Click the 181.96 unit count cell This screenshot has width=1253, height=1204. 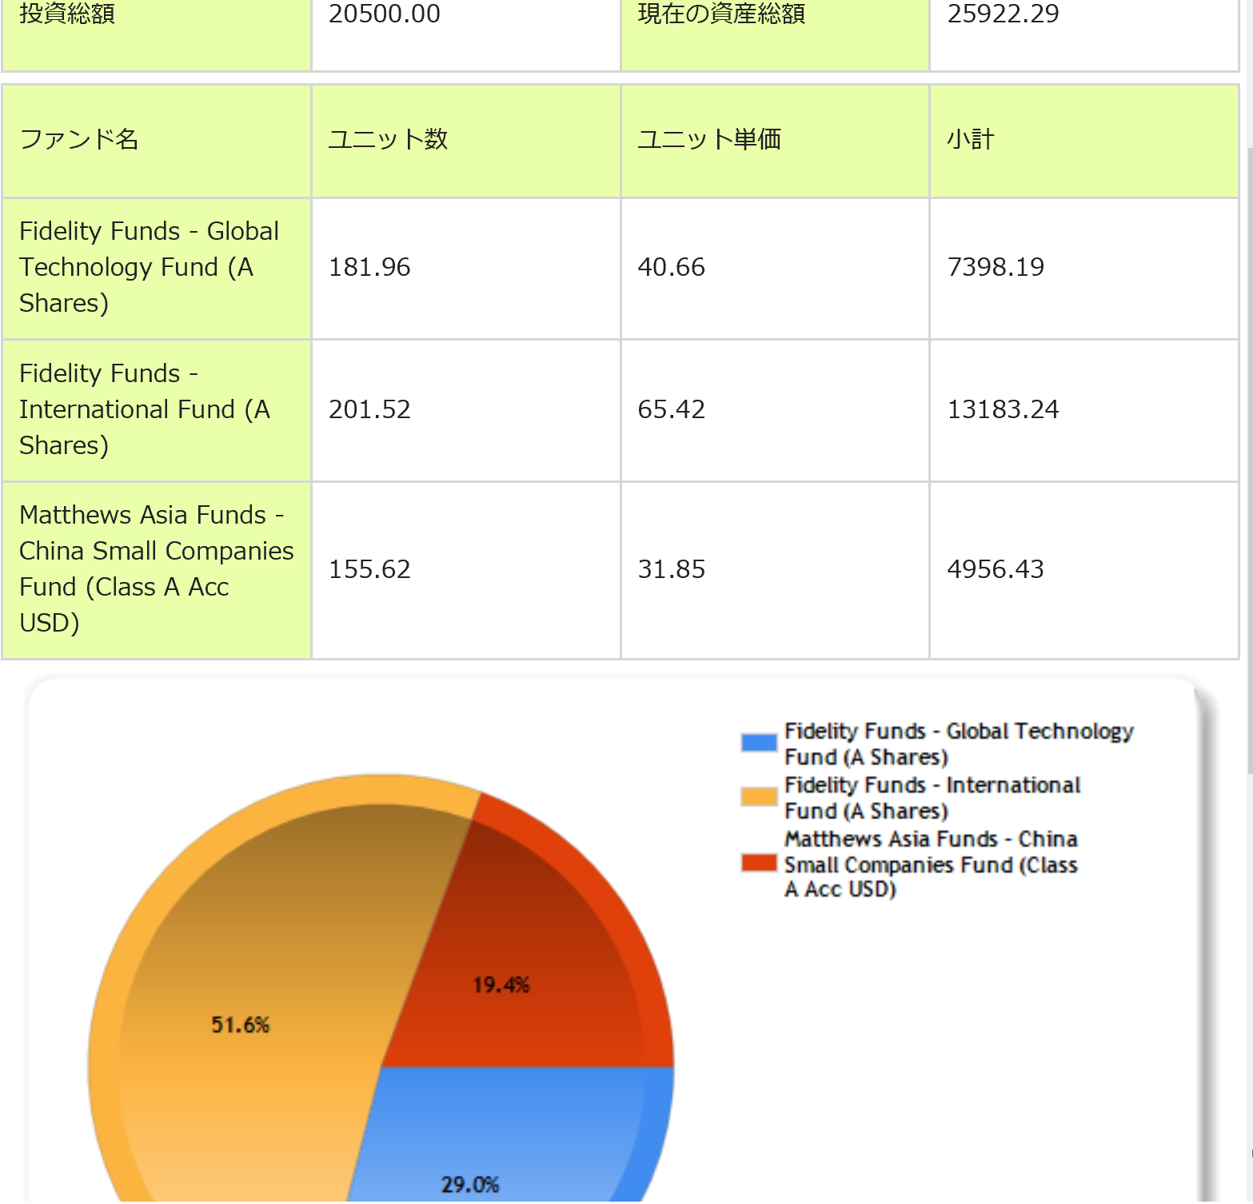(x=369, y=268)
